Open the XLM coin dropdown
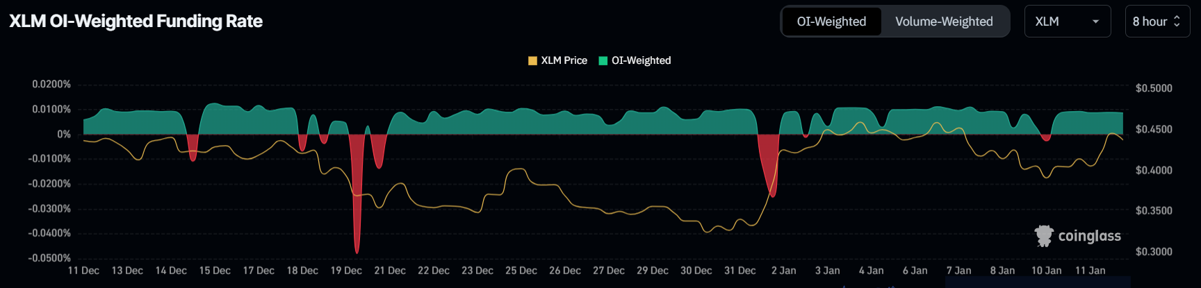This screenshot has width=1201, height=288. pos(1068,22)
